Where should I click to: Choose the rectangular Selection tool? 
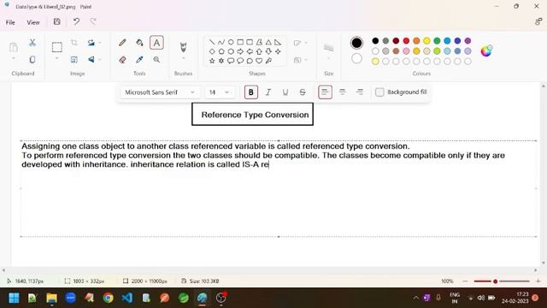[57, 47]
